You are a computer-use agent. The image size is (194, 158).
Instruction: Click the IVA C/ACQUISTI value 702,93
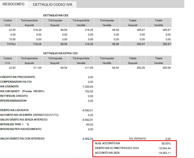[x=88, y=91]
